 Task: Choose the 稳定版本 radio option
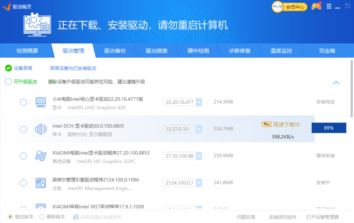(10, 217)
